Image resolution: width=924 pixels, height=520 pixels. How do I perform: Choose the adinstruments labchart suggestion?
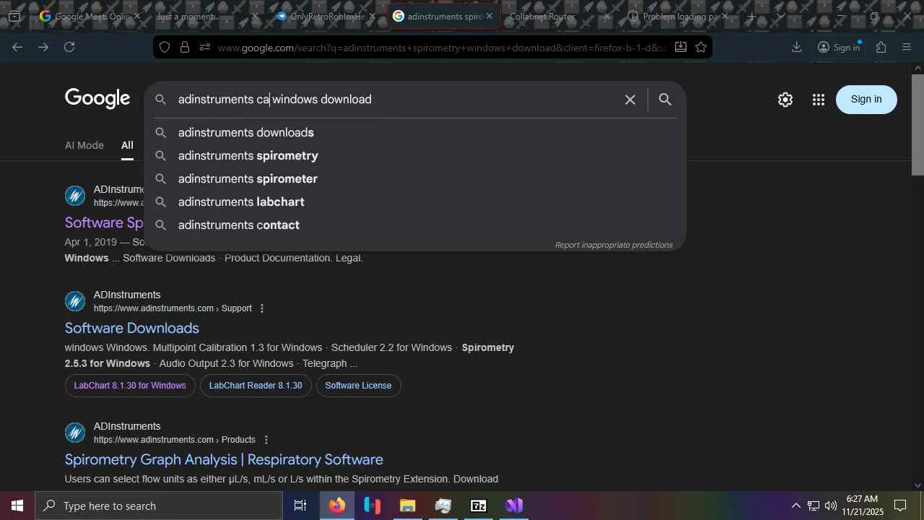coord(414,202)
